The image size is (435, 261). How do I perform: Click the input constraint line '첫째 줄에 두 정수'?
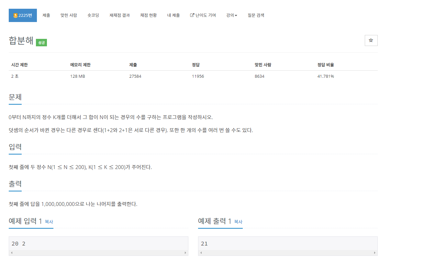80,167
